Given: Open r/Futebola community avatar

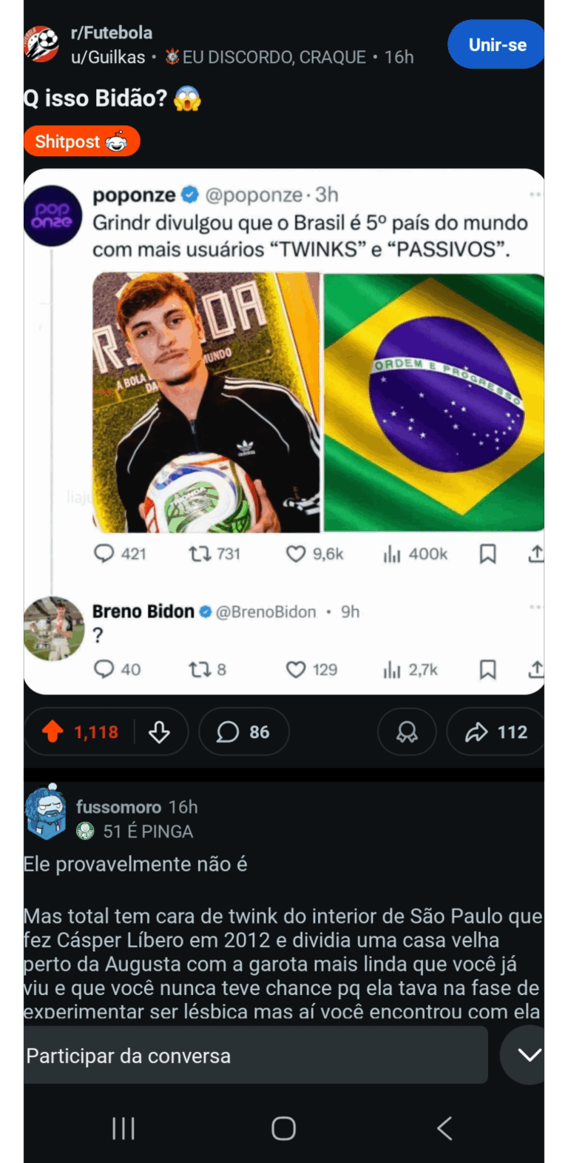Looking at the screenshot, I should click(41, 44).
